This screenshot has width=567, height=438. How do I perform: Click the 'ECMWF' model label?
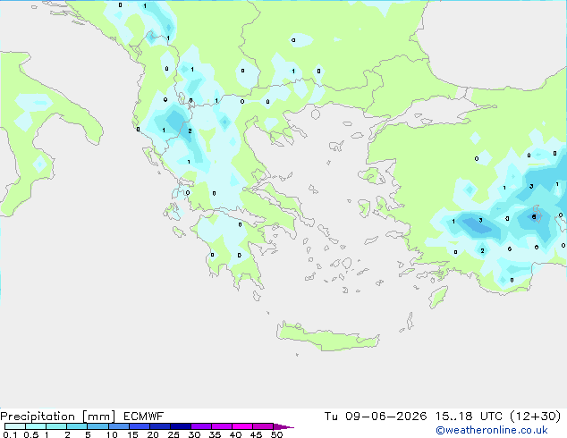[x=144, y=417]
